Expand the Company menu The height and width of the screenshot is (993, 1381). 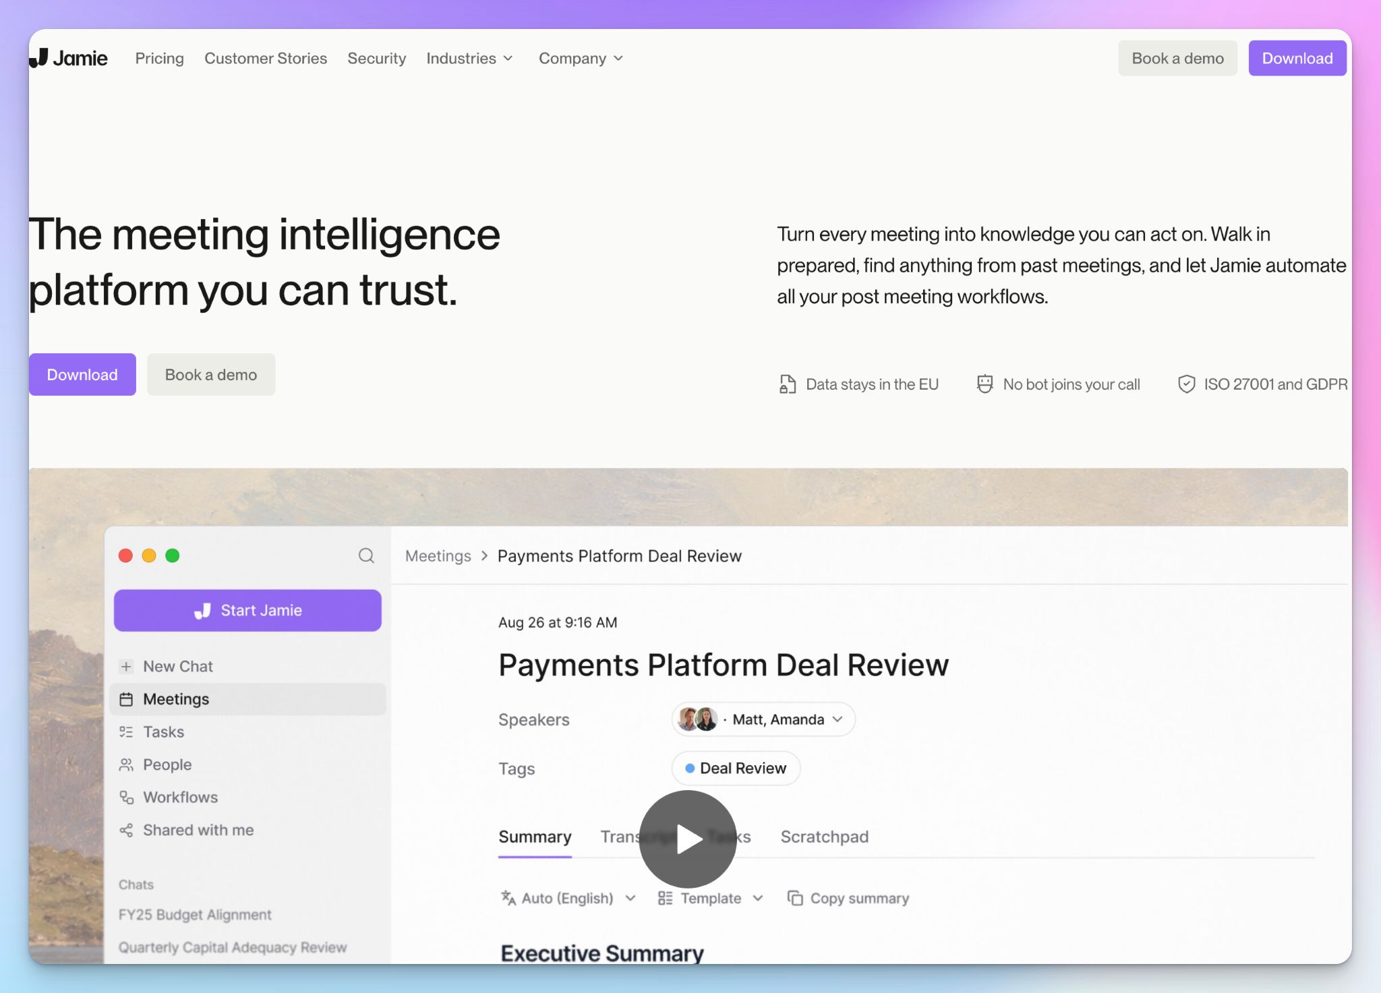pyautogui.click(x=581, y=58)
